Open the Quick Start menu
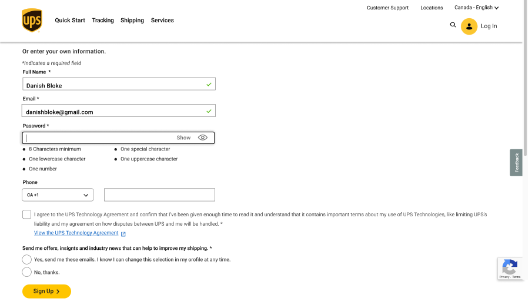This screenshot has width=532, height=308. (71, 21)
